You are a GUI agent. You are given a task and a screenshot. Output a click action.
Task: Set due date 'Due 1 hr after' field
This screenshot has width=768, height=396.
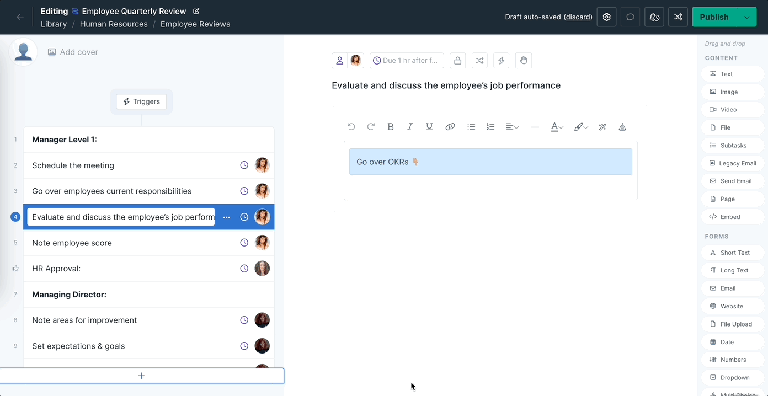(x=407, y=61)
